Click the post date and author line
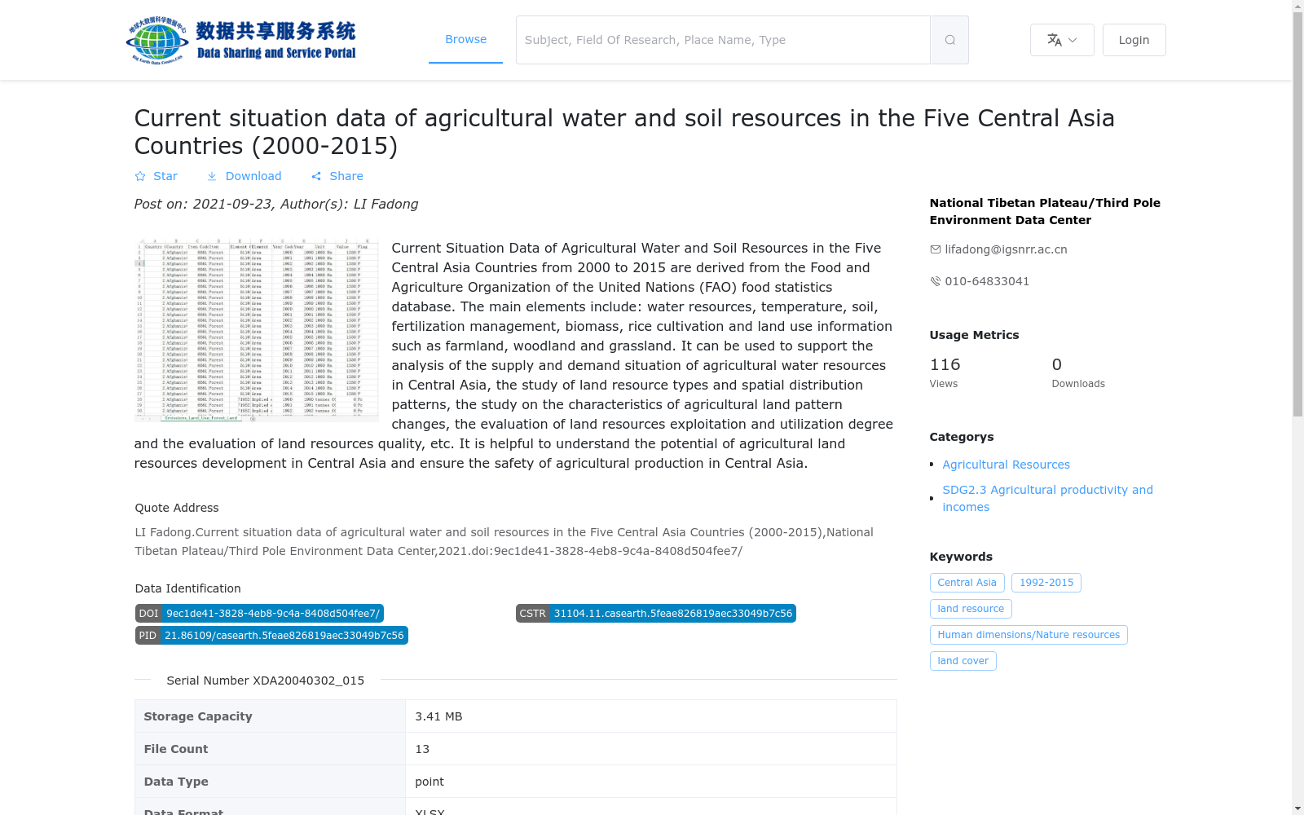Image resolution: width=1304 pixels, height=815 pixels. (276, 205)
